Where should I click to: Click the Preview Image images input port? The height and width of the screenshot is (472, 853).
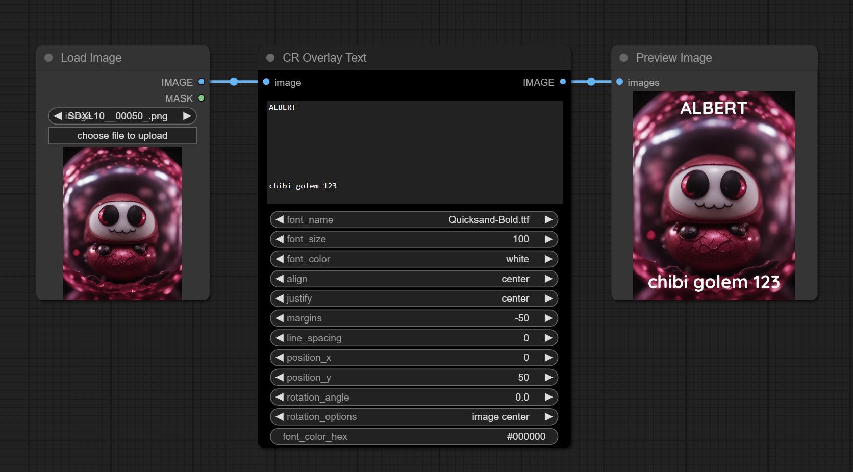click(619, 82)
